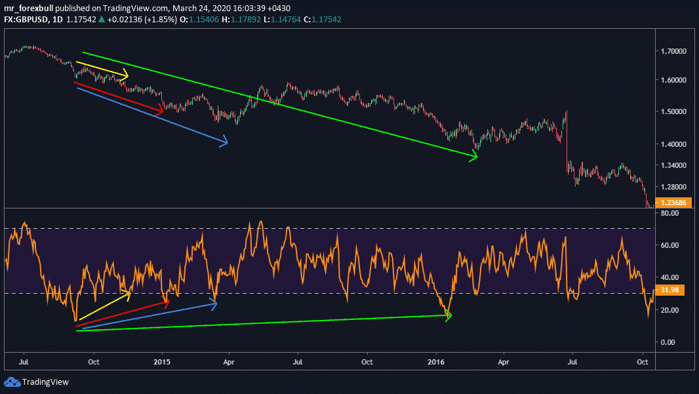Click the TradingView cloud logo icon
Viewport: 699px width, 394px height.
[x=12, y=382]
